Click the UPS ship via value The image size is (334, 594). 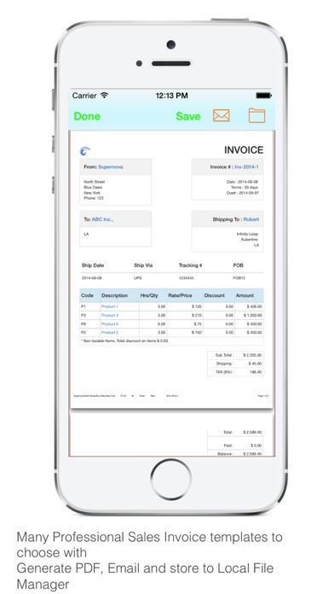(138, 278)
